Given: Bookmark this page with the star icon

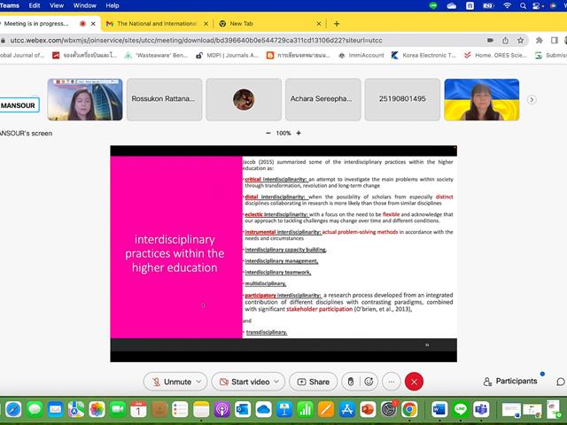Looking at the screenshot, I should click(x=520, y=41).
